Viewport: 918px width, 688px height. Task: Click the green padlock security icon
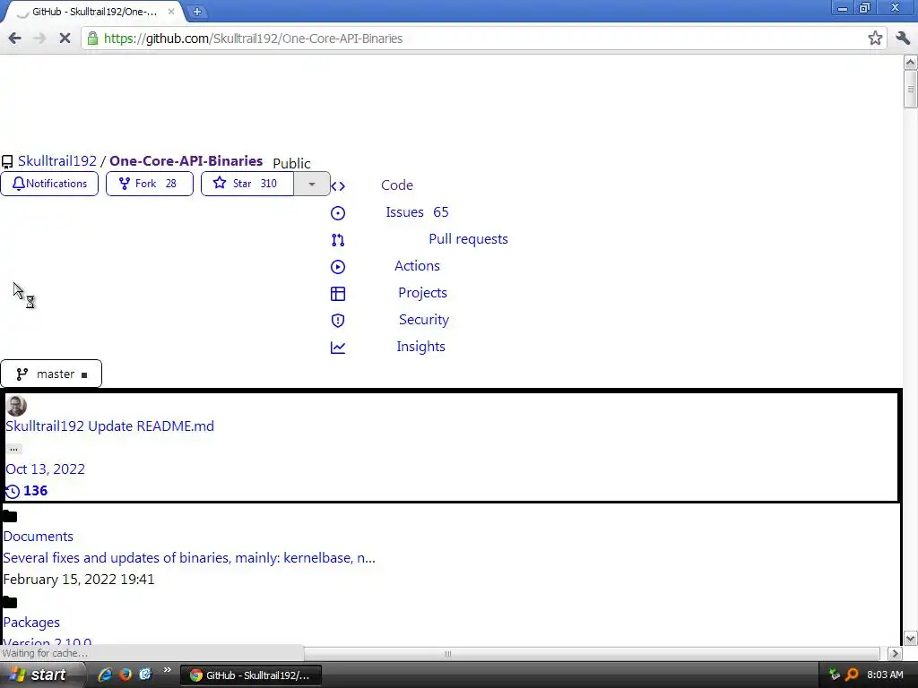[x=92, y=39]
